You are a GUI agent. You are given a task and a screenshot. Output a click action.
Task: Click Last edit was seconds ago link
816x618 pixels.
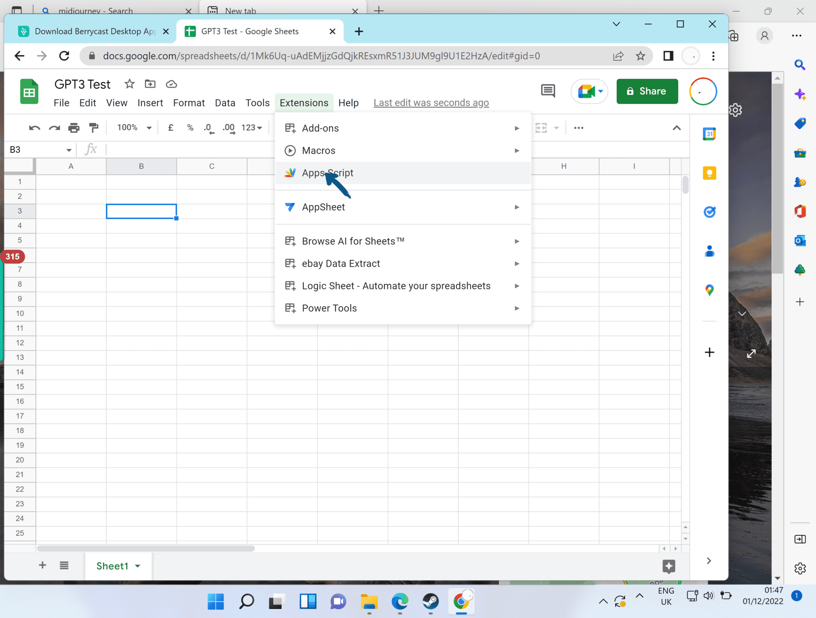[431, 103]
